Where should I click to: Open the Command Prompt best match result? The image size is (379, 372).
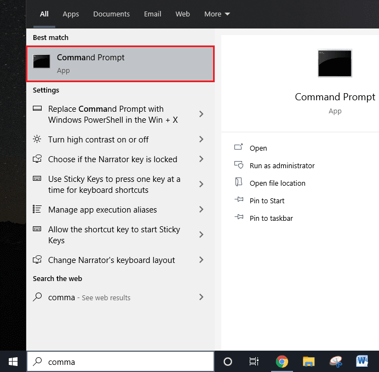click(120, 64)
